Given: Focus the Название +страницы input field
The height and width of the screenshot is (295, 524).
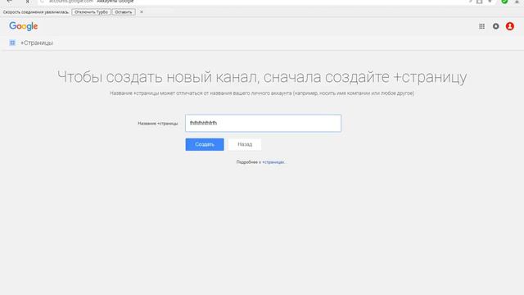Looking at the screenshot, I should pyautogui.click(x=264, y=123).
